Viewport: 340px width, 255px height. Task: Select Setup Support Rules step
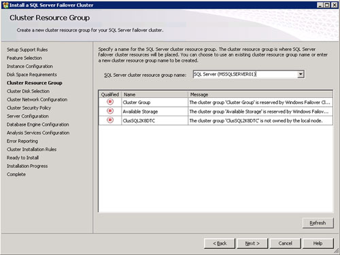[x=27, y=50]
